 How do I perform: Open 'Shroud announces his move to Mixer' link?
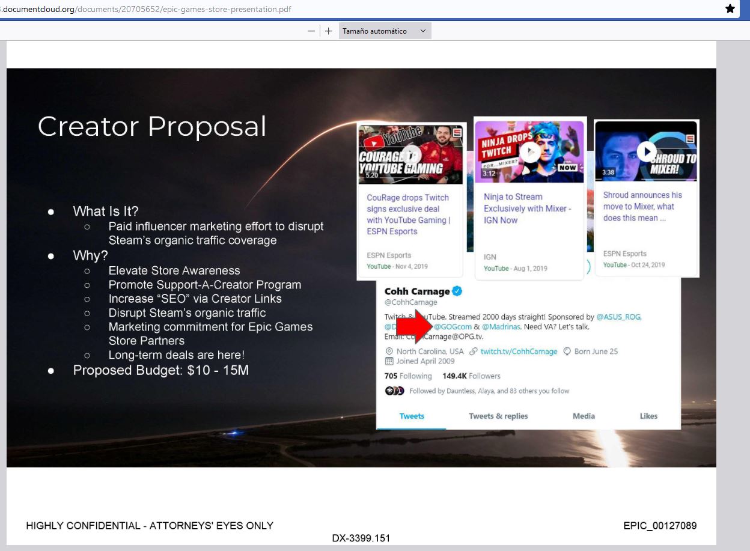643,207
